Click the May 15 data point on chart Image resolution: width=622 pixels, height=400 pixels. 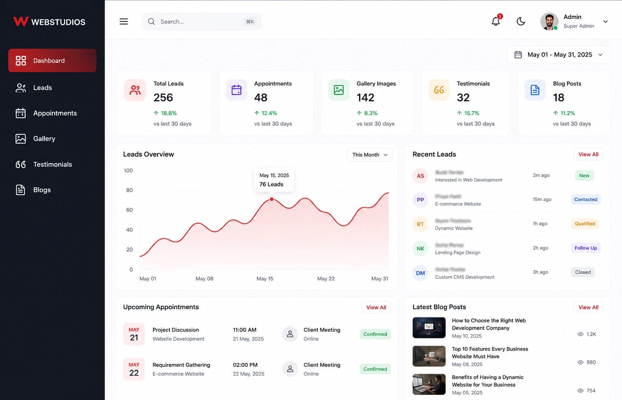[x=272, y=199]
